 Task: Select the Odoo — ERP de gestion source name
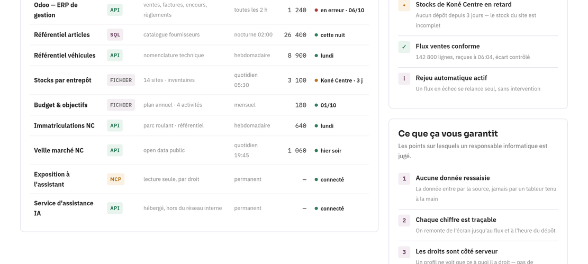56,10
